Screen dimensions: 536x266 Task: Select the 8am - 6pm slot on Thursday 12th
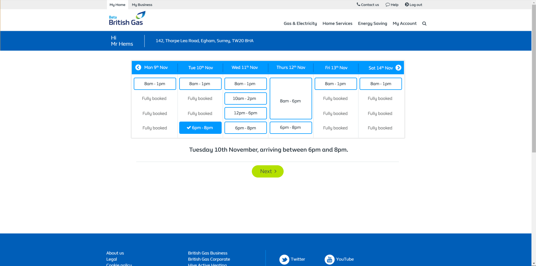click(291, 98)
